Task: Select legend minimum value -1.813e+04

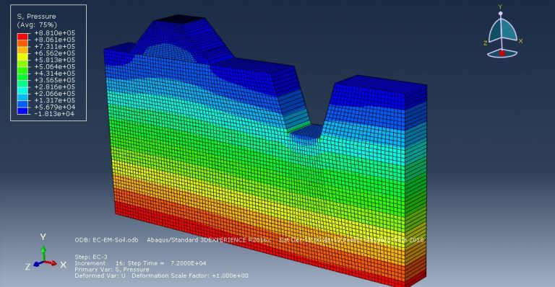Action: [x=54, y=114]
